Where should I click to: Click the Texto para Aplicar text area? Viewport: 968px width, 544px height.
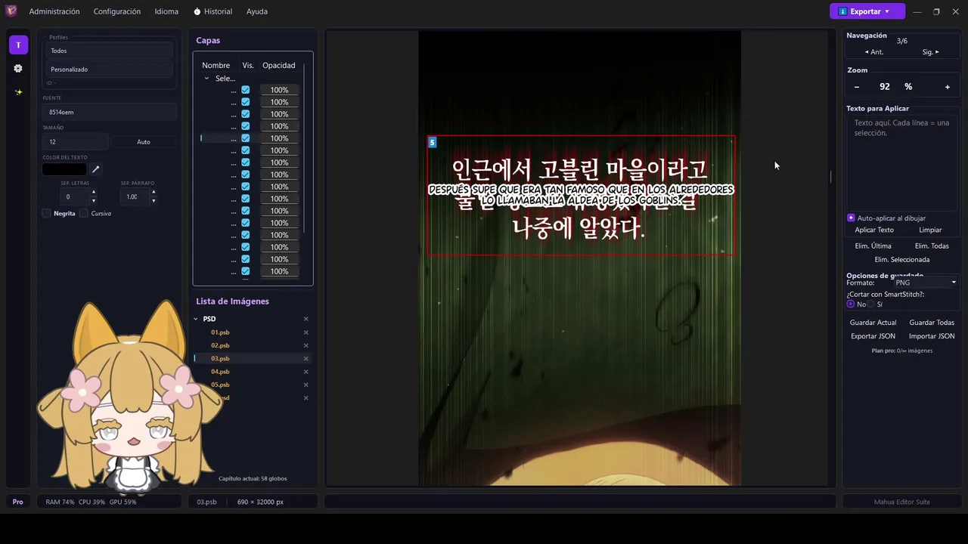pyautogui.click(x=902, y=162)
